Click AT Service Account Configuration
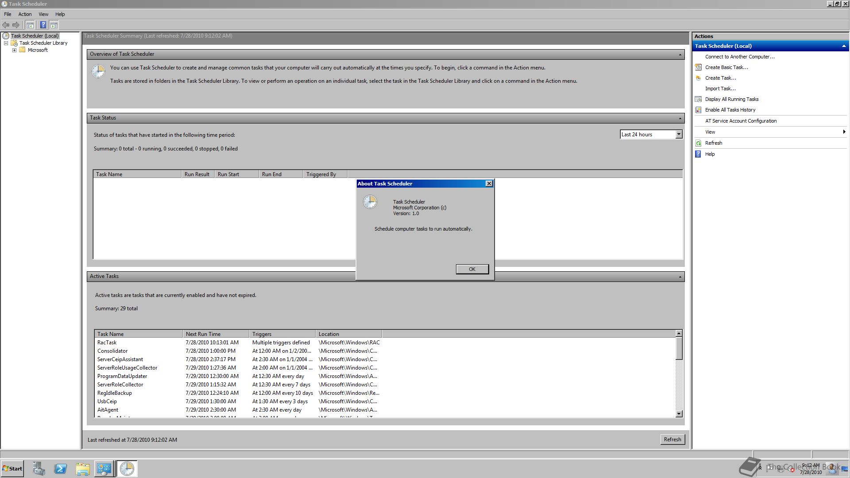Image resolution: width=850 pixels, height=478 pixels. 741,121
